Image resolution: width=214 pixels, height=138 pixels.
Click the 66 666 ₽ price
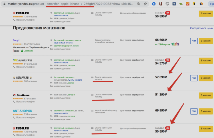tap(161, 40)
